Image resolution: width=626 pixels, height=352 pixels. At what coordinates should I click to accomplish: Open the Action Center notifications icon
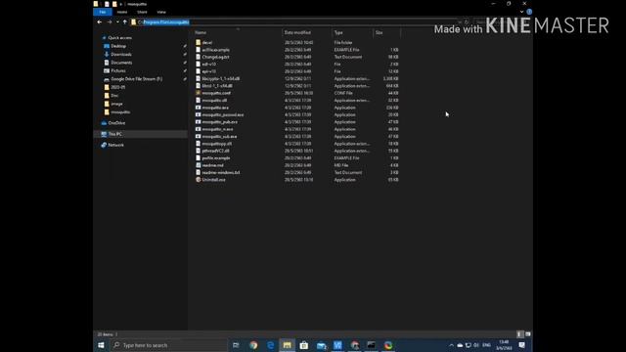[x=521, y=345]
